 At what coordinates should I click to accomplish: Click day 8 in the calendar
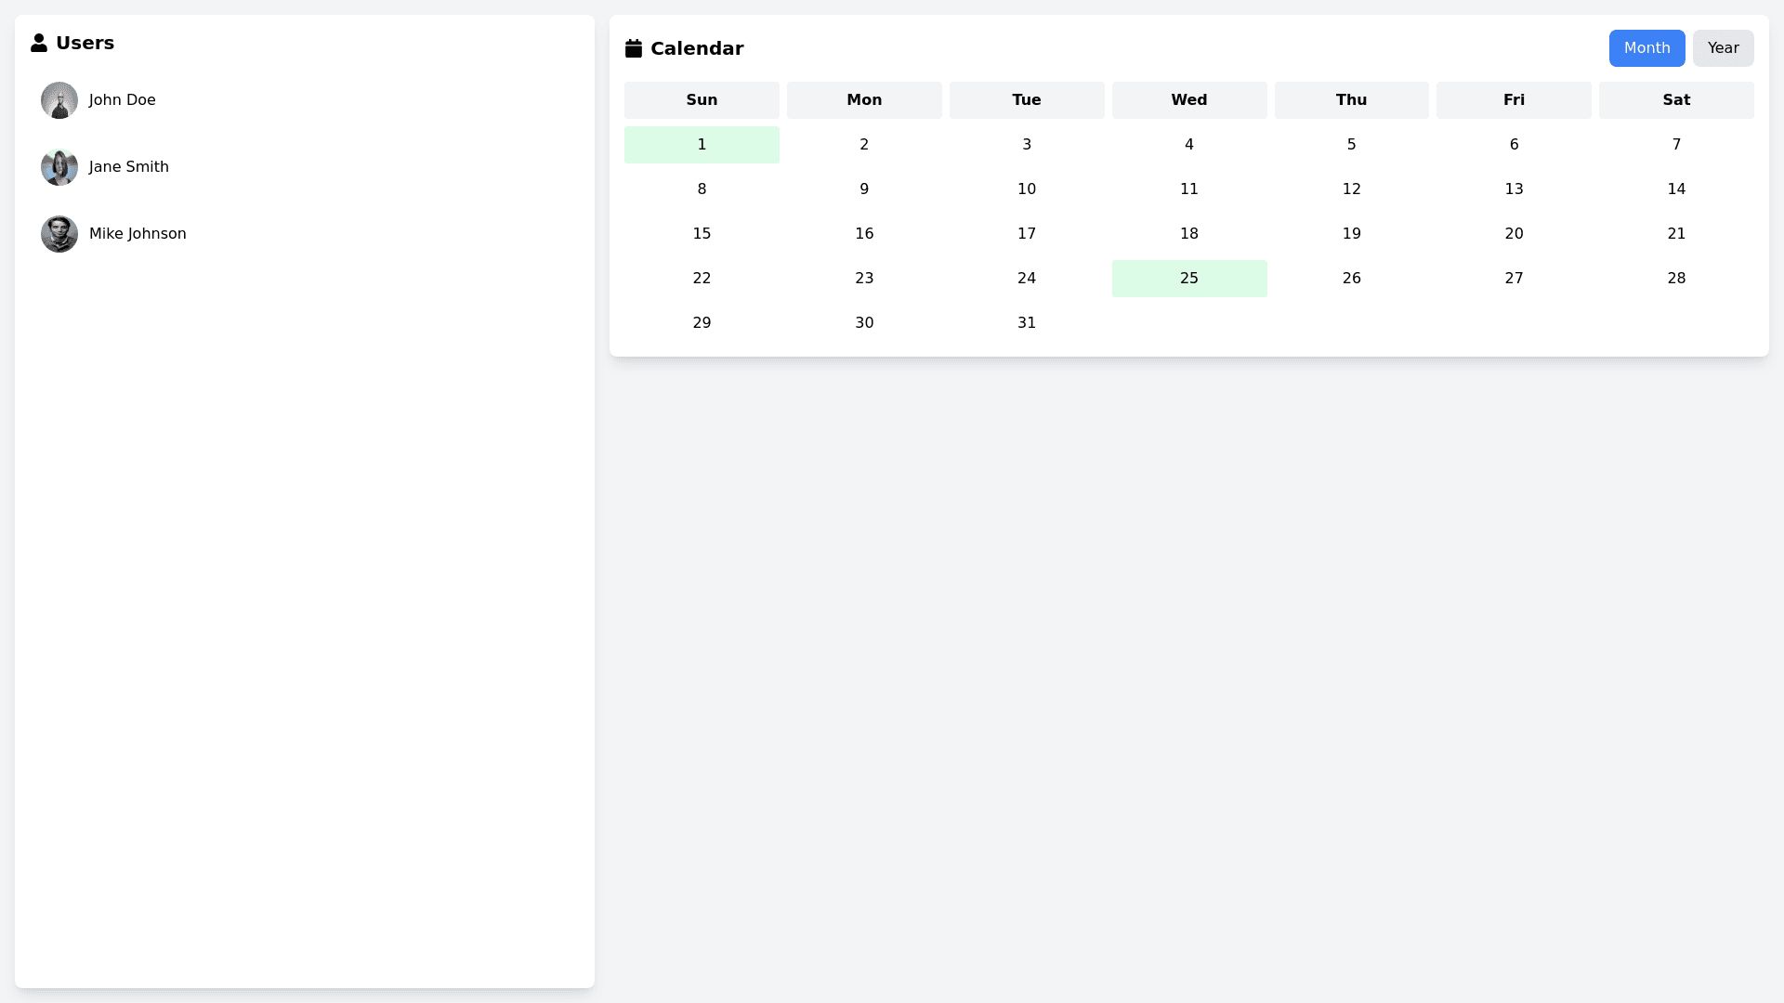tap(702, 189)
